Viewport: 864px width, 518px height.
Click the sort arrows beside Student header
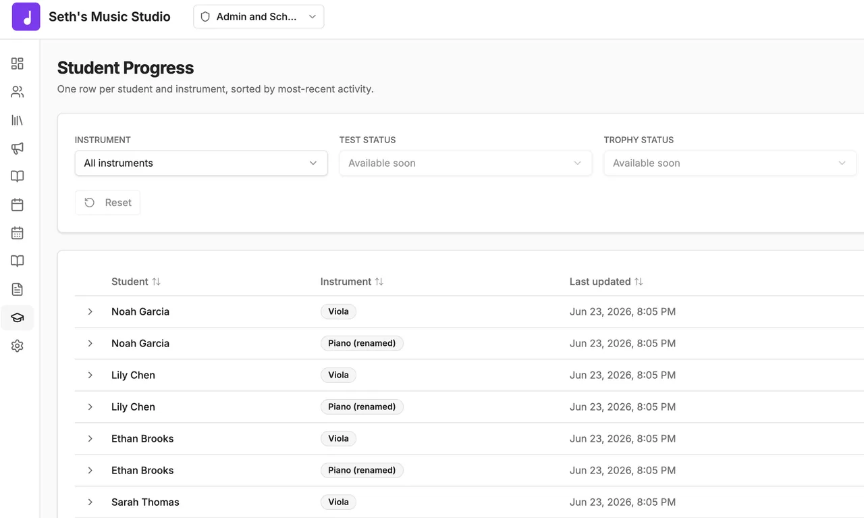(156, 282)
